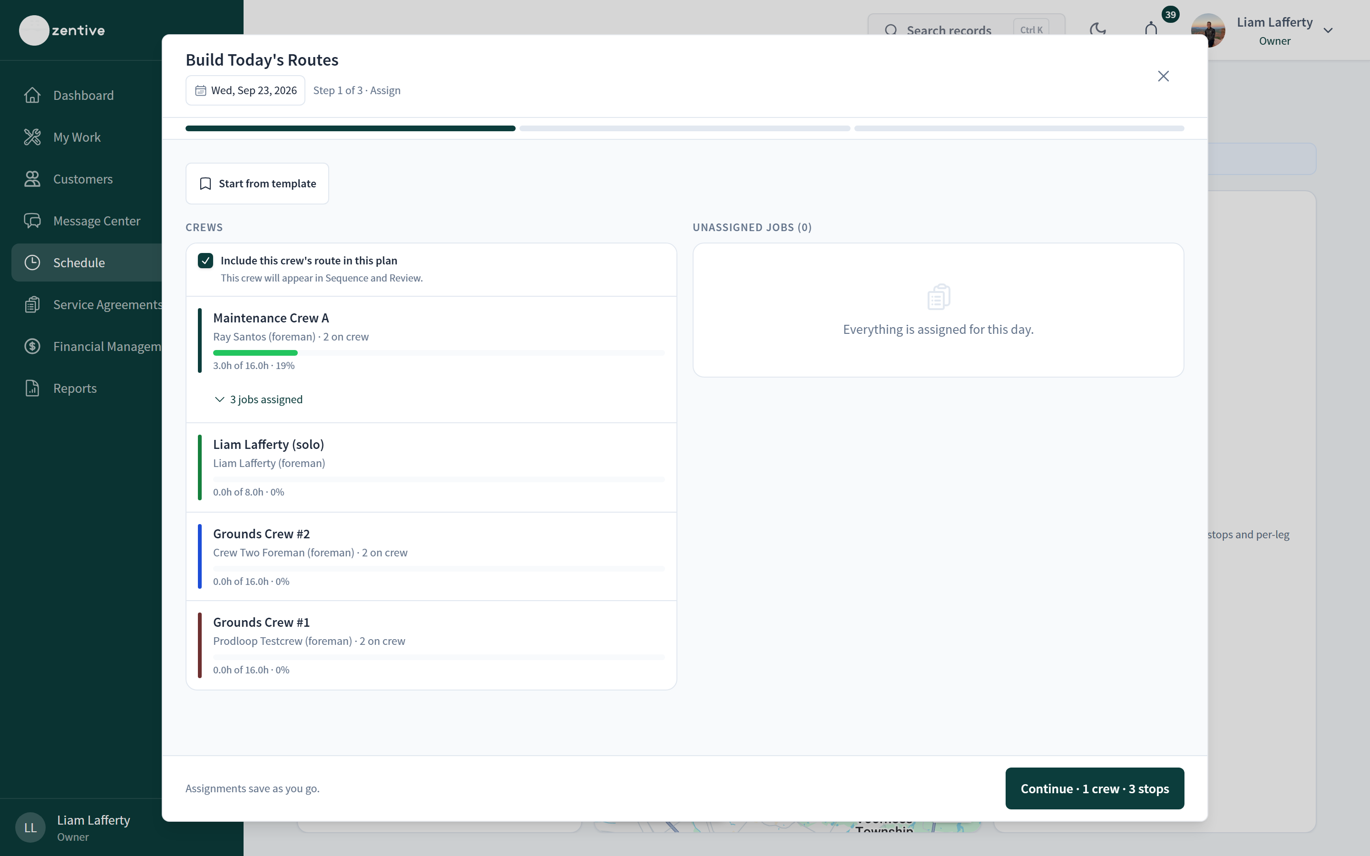Click empty clipboard icon in Unassigned Jobs
The height and width of the screenshot is (856, 1370).
[939, 297]
